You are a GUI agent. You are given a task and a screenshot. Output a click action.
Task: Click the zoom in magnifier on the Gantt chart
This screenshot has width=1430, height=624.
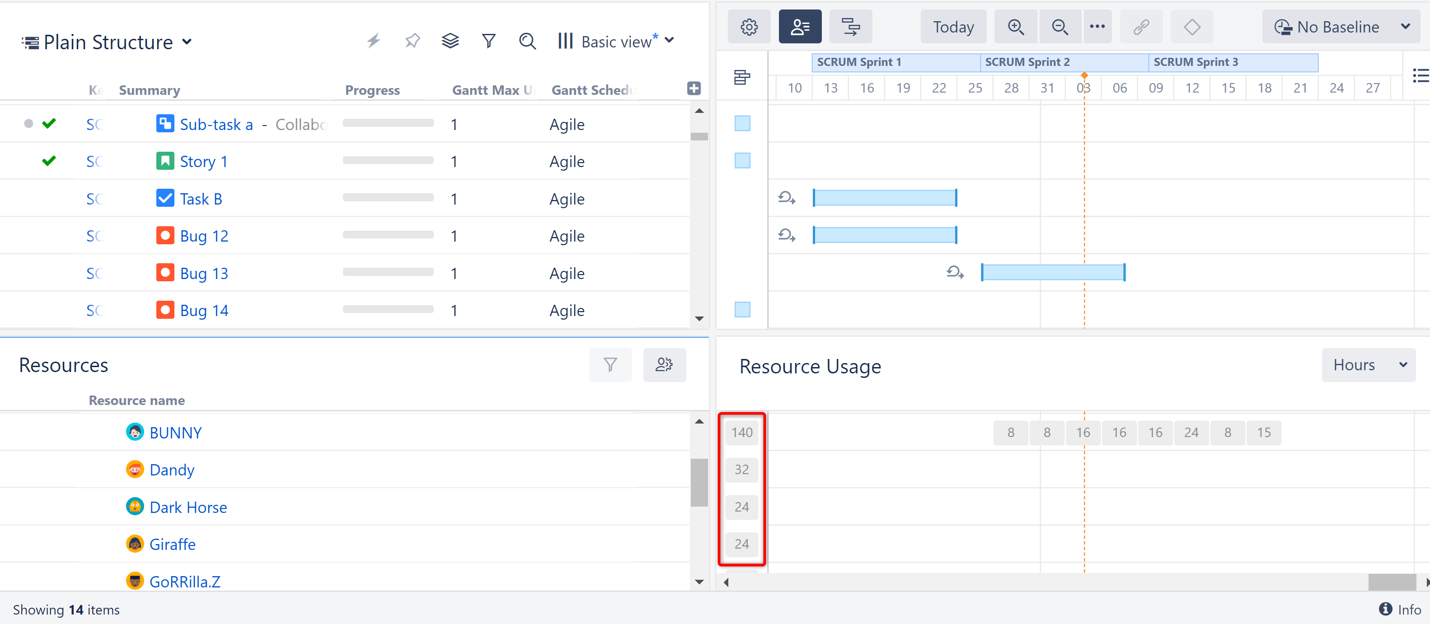click(x=1016, y=26)
